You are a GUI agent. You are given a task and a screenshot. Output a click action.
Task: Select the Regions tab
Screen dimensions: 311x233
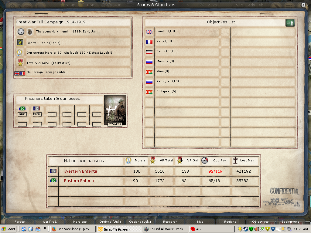(x=230, y=222)
